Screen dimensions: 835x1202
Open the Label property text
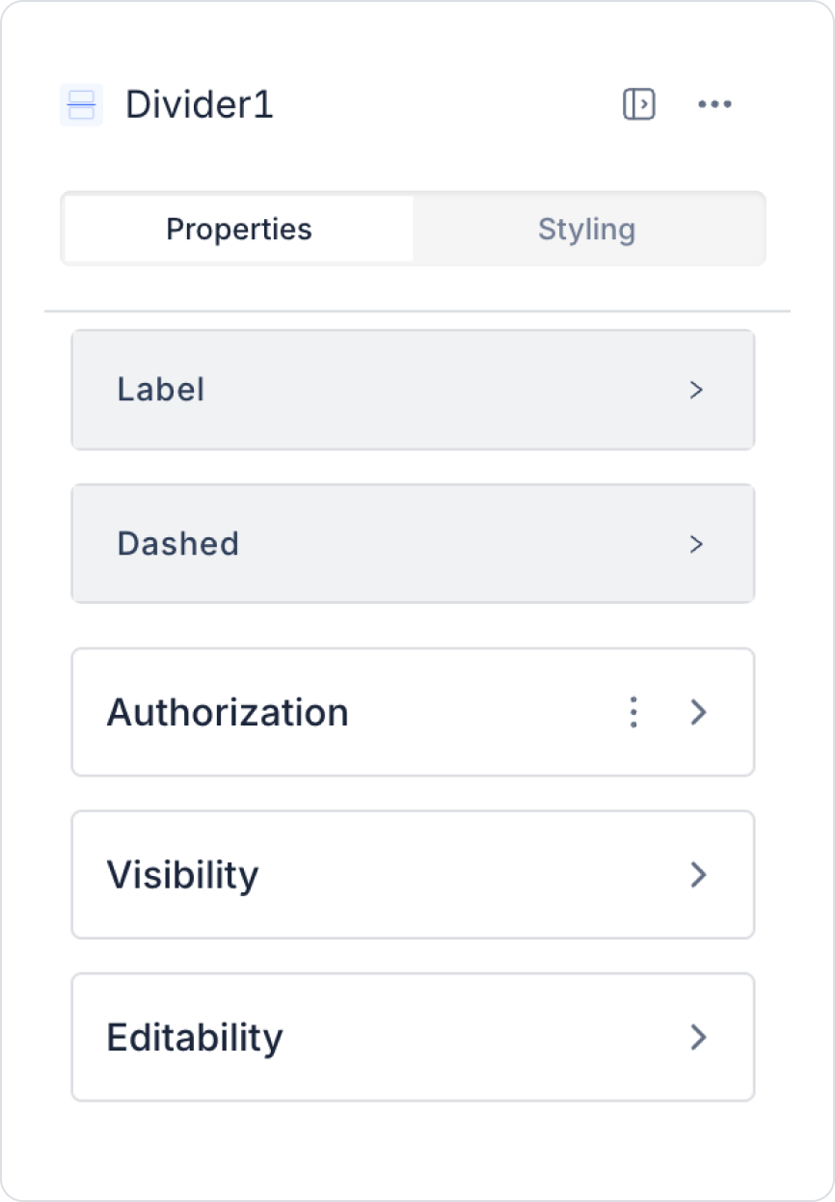161,390
